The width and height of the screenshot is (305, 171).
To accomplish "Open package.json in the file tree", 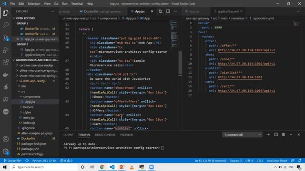I will [30, 149].
